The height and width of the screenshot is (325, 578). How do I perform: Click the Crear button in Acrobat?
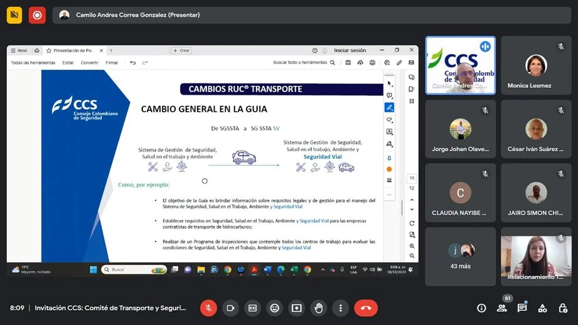tap(181, 50)
